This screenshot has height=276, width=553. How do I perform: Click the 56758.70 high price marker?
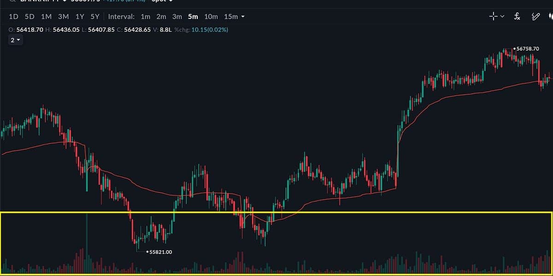[x=528, y=48]
